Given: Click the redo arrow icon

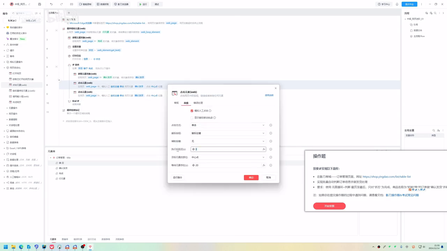Looking at the screenshot, I should tap(61, 4).
